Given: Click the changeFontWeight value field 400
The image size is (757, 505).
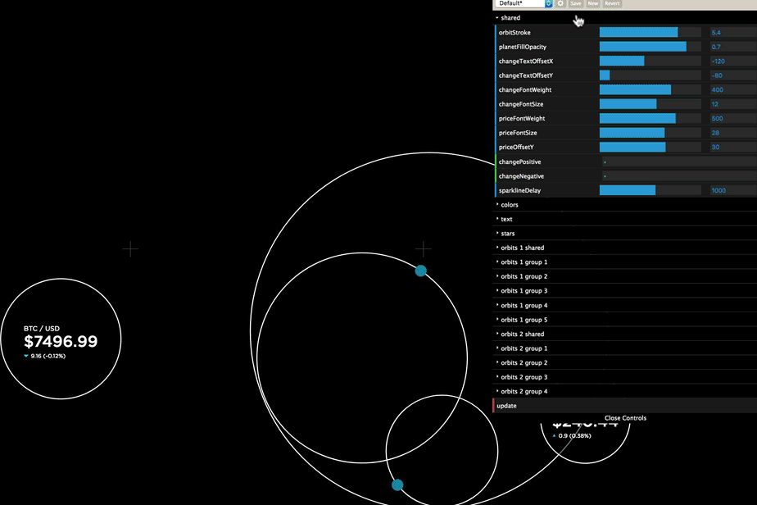Looking at the screenshot, I should pos(733,90).
